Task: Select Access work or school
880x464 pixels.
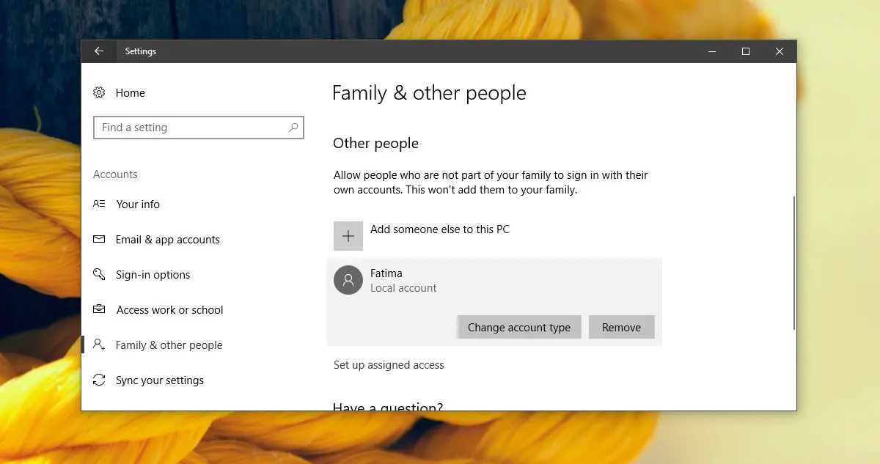Action: click(169, 310)
